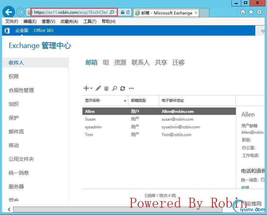
Task: Select the 企业版 link in blue bar
Action: pos(22,30)
